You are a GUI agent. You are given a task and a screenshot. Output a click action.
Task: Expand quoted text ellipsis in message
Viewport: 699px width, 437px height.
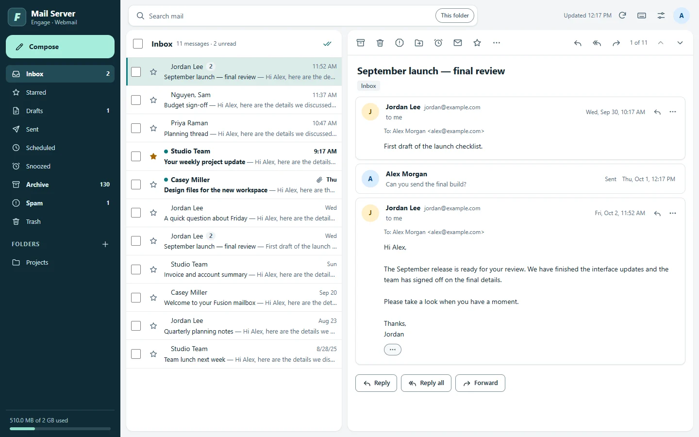(x=393, y=350)
